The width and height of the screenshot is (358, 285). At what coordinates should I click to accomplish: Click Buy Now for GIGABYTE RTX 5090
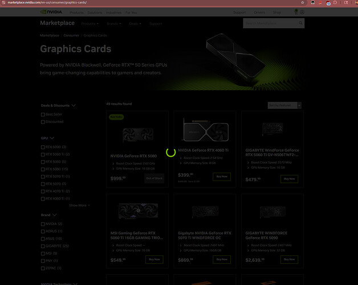(x=289, y=259)
